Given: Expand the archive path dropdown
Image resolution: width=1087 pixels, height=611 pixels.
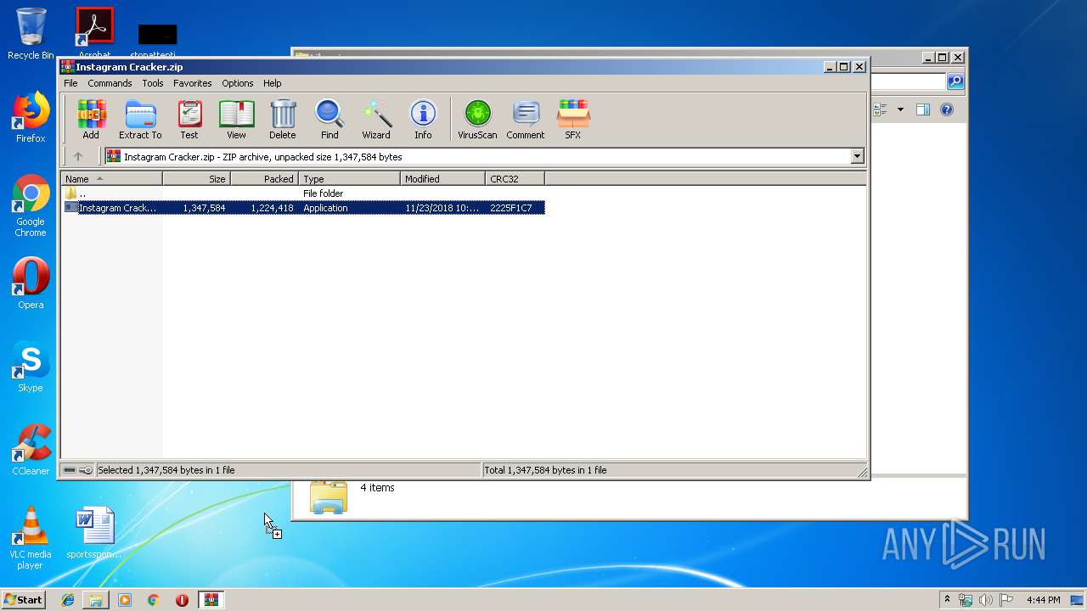Looking at the screenshot, I should pos(857,156).
